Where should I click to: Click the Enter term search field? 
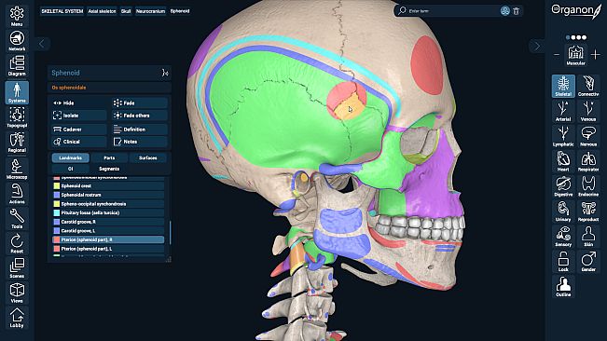pos(453,11)
